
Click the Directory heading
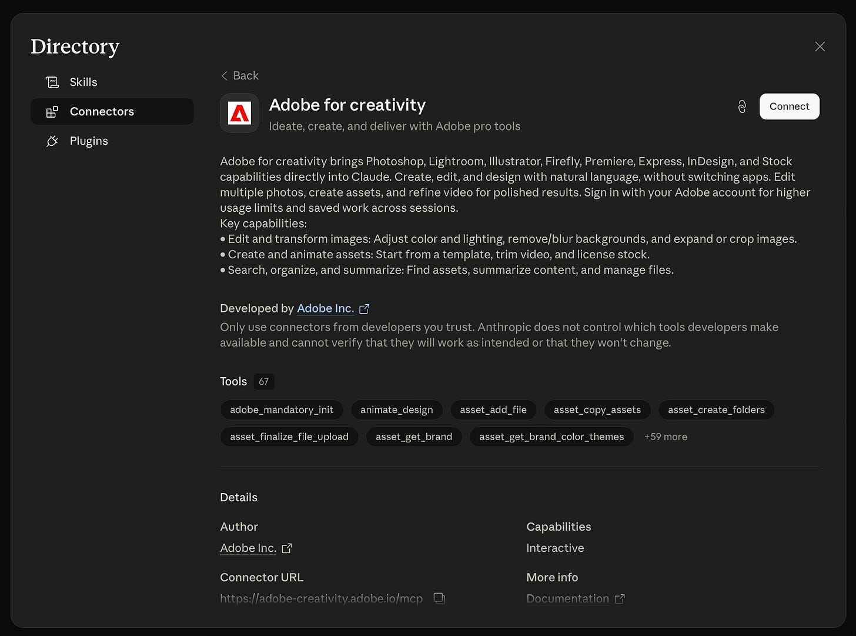pyautogui.click(x=75, y=46)
